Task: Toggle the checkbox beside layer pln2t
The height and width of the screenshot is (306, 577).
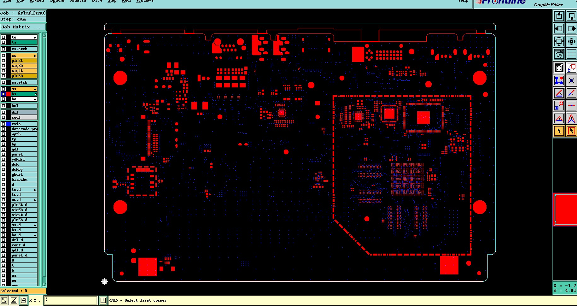Action: click(x=3, y=61)
